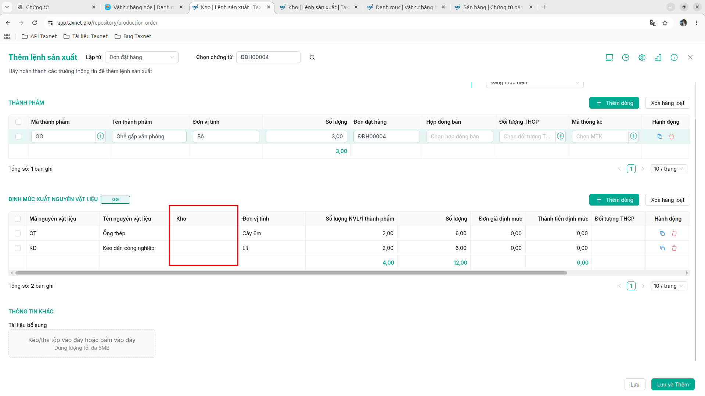Click the screen layout icon in header
Viewport: 705px width, 396px height.
coord(609,57)
